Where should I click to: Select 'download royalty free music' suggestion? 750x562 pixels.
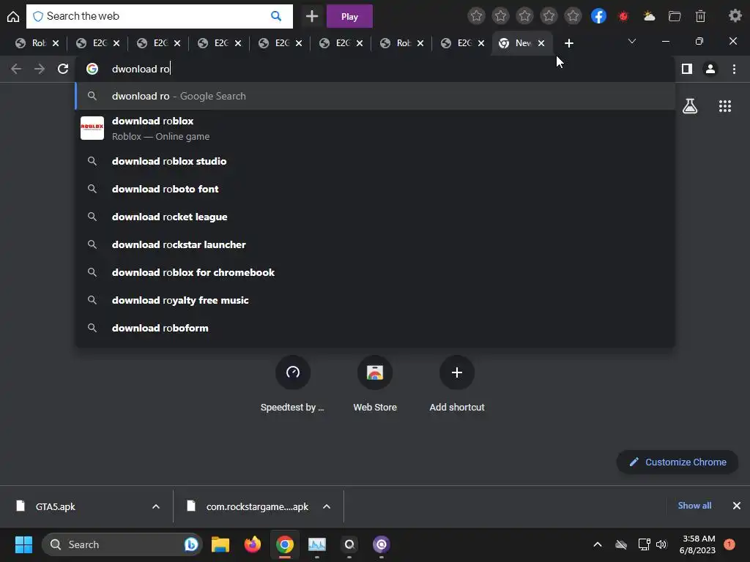coord(375,300)
